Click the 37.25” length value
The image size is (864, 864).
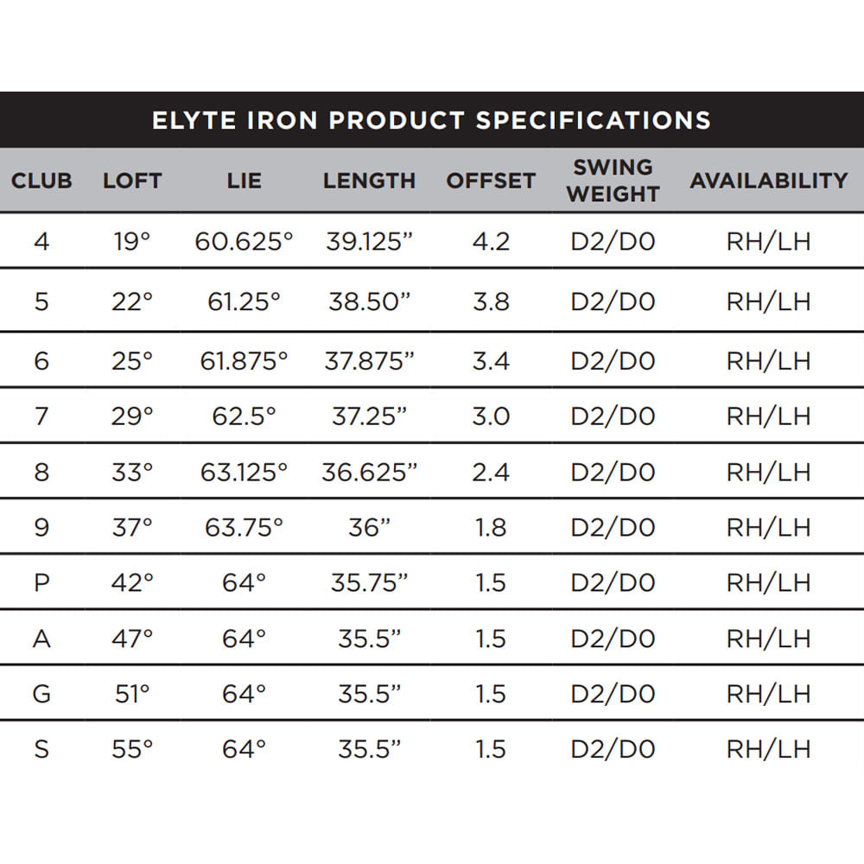pos(369,416)
